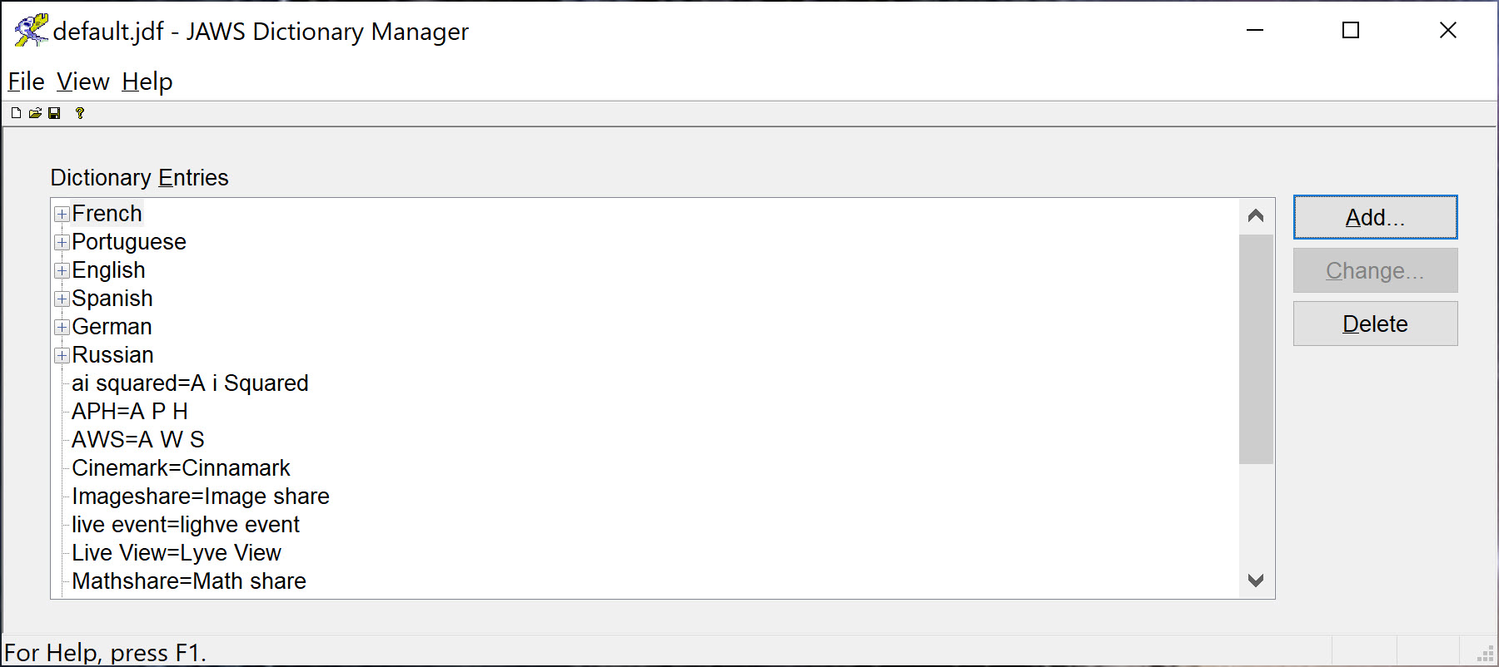Select the Cinemark=Cinnamark entry
1499x667 pixels.
(x=181, y=467)
